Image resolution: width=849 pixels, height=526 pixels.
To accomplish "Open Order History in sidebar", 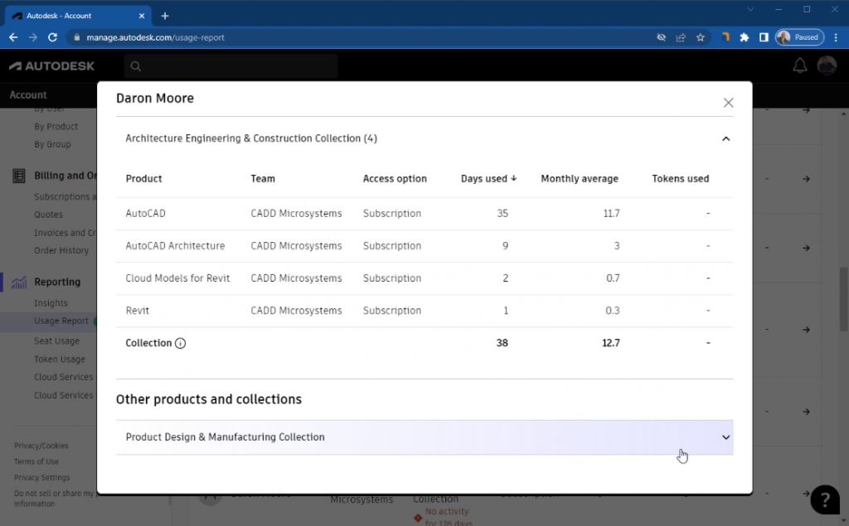I will click(61, 250).
